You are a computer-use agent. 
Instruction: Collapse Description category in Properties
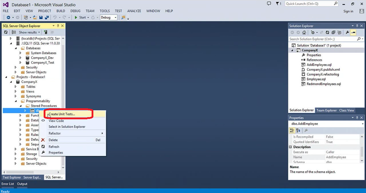(291, 147)
